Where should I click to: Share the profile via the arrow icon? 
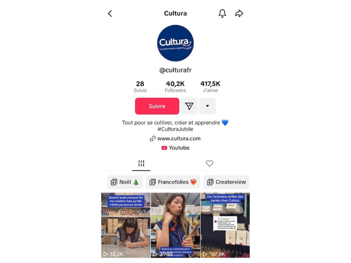coord(239,14)
